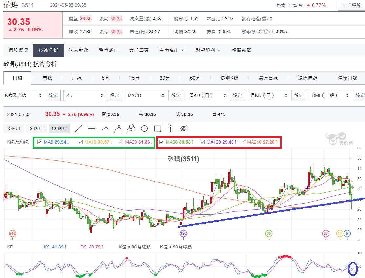Toggle drawings visibility with the eye icon
This screenshot has width=365, height=278.
pos(184,129)
